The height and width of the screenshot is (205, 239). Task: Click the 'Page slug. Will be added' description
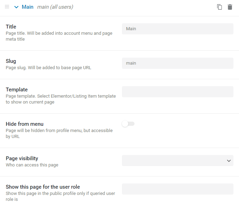[x=48, y=68]
